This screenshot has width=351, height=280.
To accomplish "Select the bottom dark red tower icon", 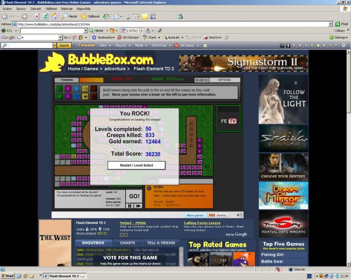I will pyautogui.click(x=94, y=96).
